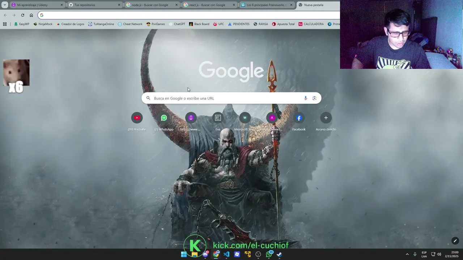Open the RANSA bookmark
The image size is (463, 260).
click(x=261, y=24)
